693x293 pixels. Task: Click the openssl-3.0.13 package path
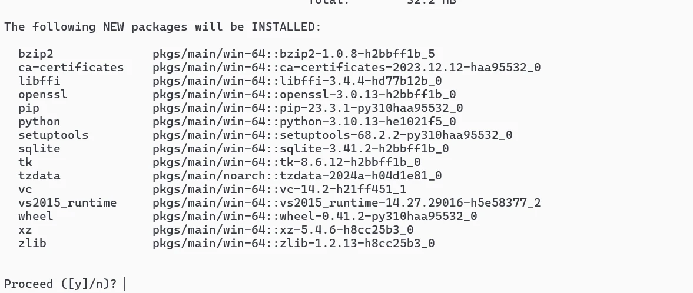pos(304,95)
